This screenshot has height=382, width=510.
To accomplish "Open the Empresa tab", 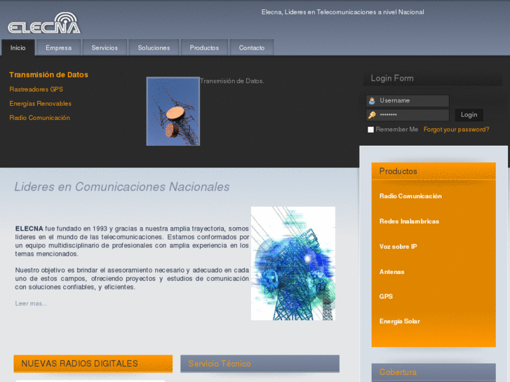I will tap(58, 48).
